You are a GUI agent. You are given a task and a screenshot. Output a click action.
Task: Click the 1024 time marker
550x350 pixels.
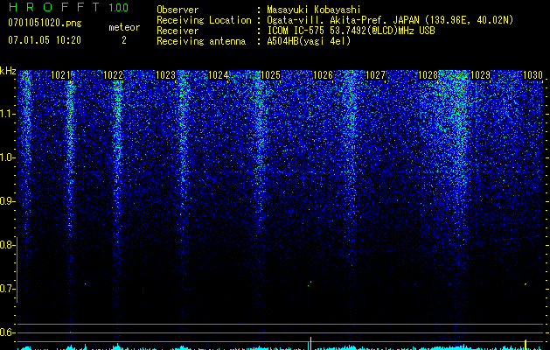pyautogui.click(x=219, y=75)
